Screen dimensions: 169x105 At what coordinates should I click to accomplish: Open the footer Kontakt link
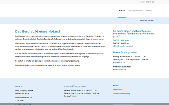[116, 86]
